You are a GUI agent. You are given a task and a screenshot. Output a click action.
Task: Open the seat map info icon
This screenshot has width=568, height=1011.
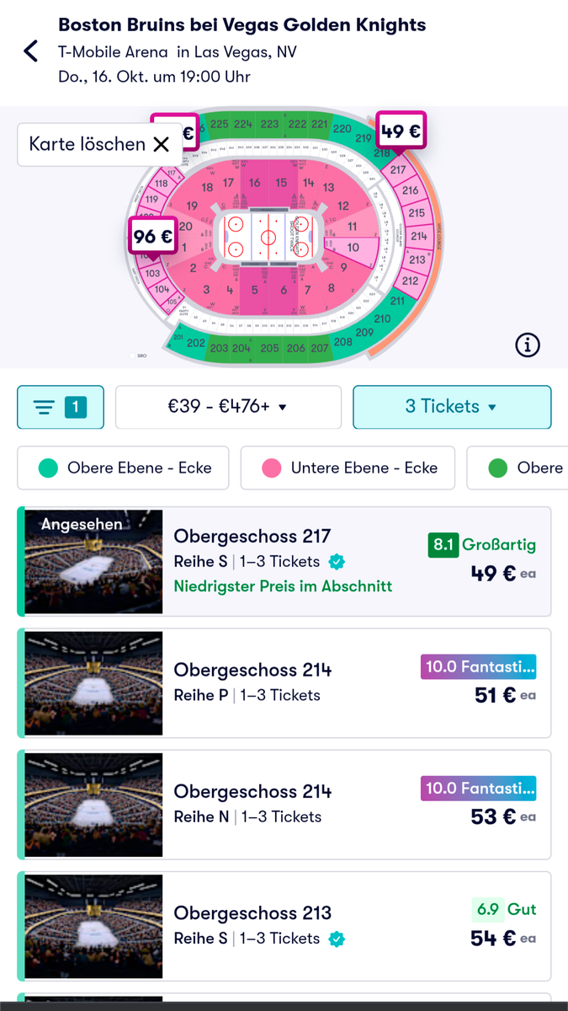pos(528,345)
